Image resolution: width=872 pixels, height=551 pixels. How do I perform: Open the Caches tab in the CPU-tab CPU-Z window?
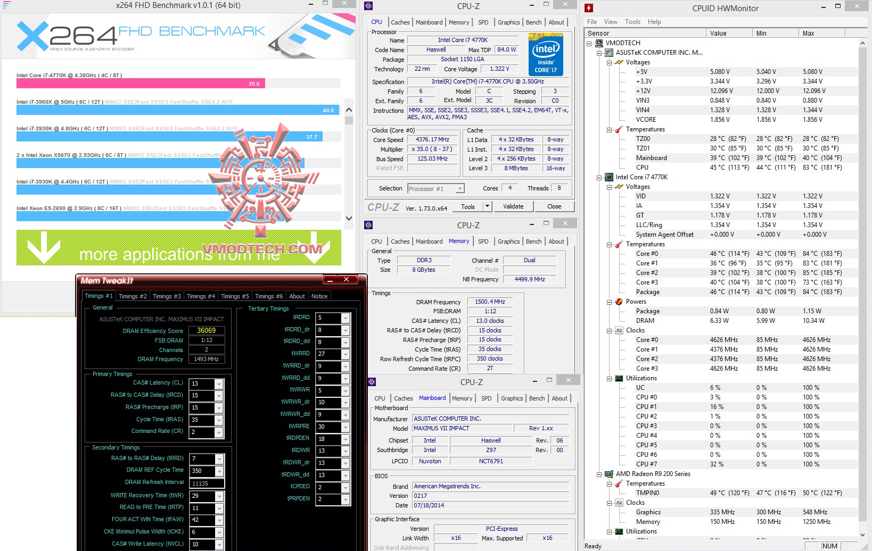[x=400, y=22]
